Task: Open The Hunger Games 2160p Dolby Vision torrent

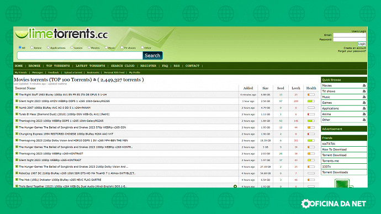Action: coord(73,167)
